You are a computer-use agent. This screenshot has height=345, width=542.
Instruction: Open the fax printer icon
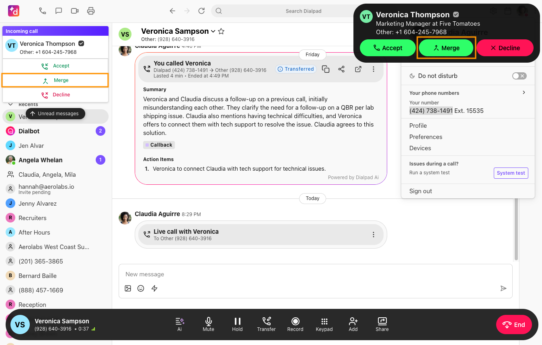tap(91, 11)
